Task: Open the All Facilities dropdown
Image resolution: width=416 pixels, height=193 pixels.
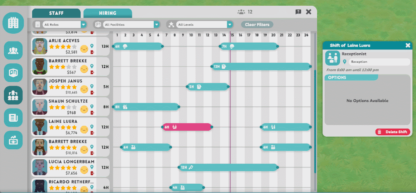Action: click(x=157, y=25)
